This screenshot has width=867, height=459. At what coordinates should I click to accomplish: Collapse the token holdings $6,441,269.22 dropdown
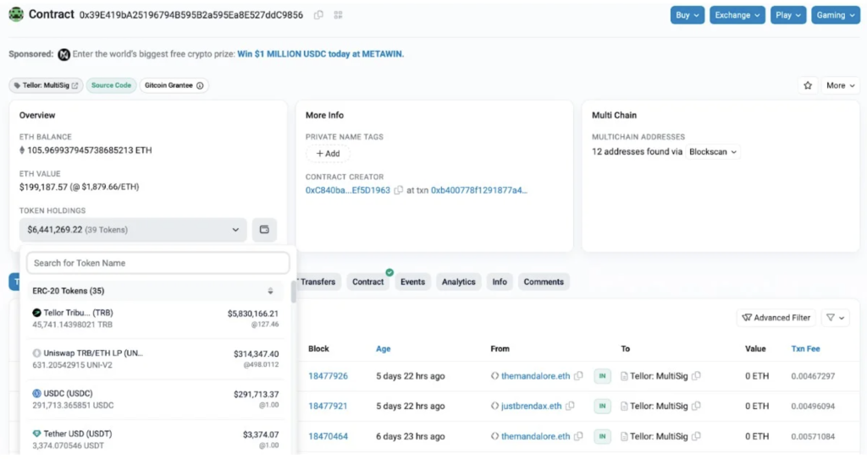[133, 229]
